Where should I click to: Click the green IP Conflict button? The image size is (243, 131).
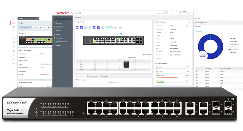click(109, 28)
